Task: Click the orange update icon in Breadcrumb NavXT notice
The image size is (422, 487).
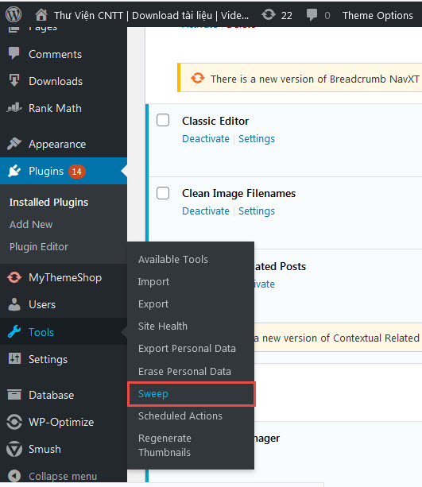Action: click(198, 78)
